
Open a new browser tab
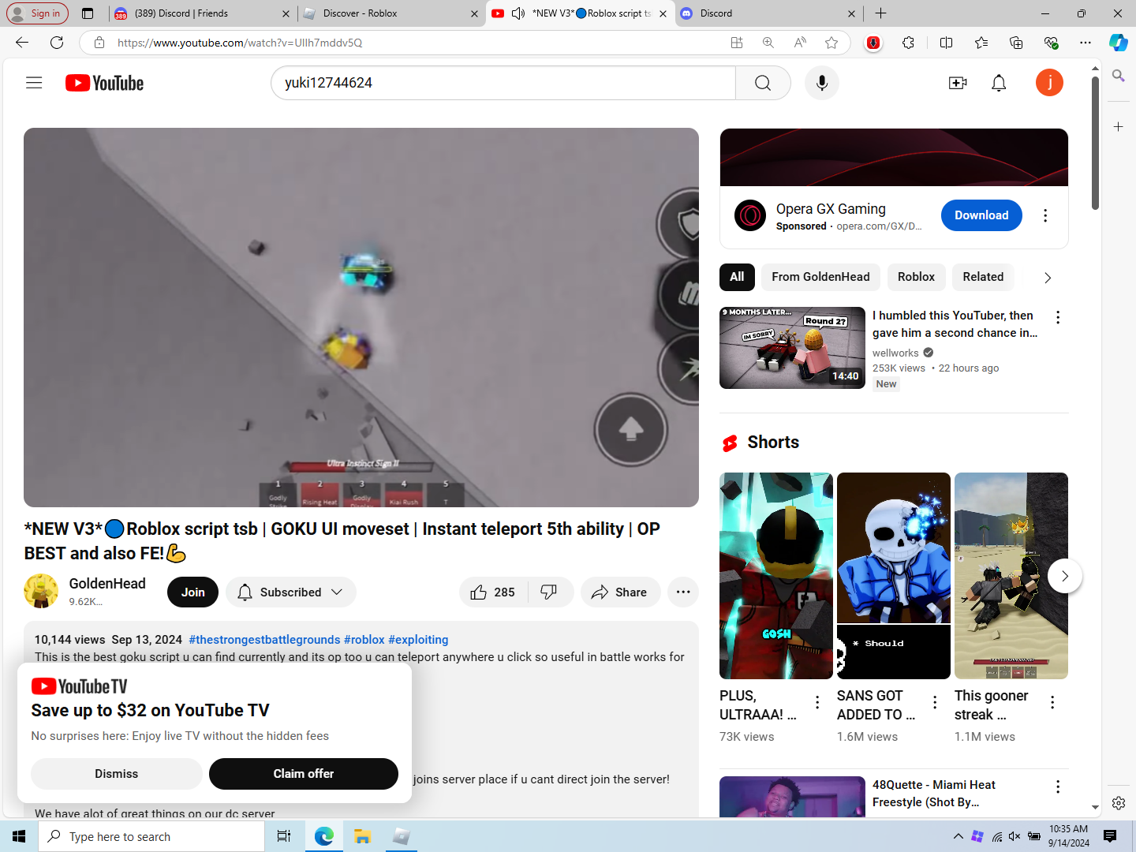click(x=881, y=13)
